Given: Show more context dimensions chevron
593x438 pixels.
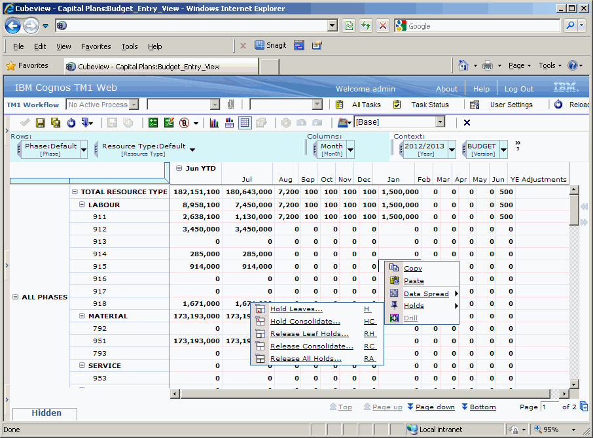Looking at the screenshot, I should click(x=518, y=145).
